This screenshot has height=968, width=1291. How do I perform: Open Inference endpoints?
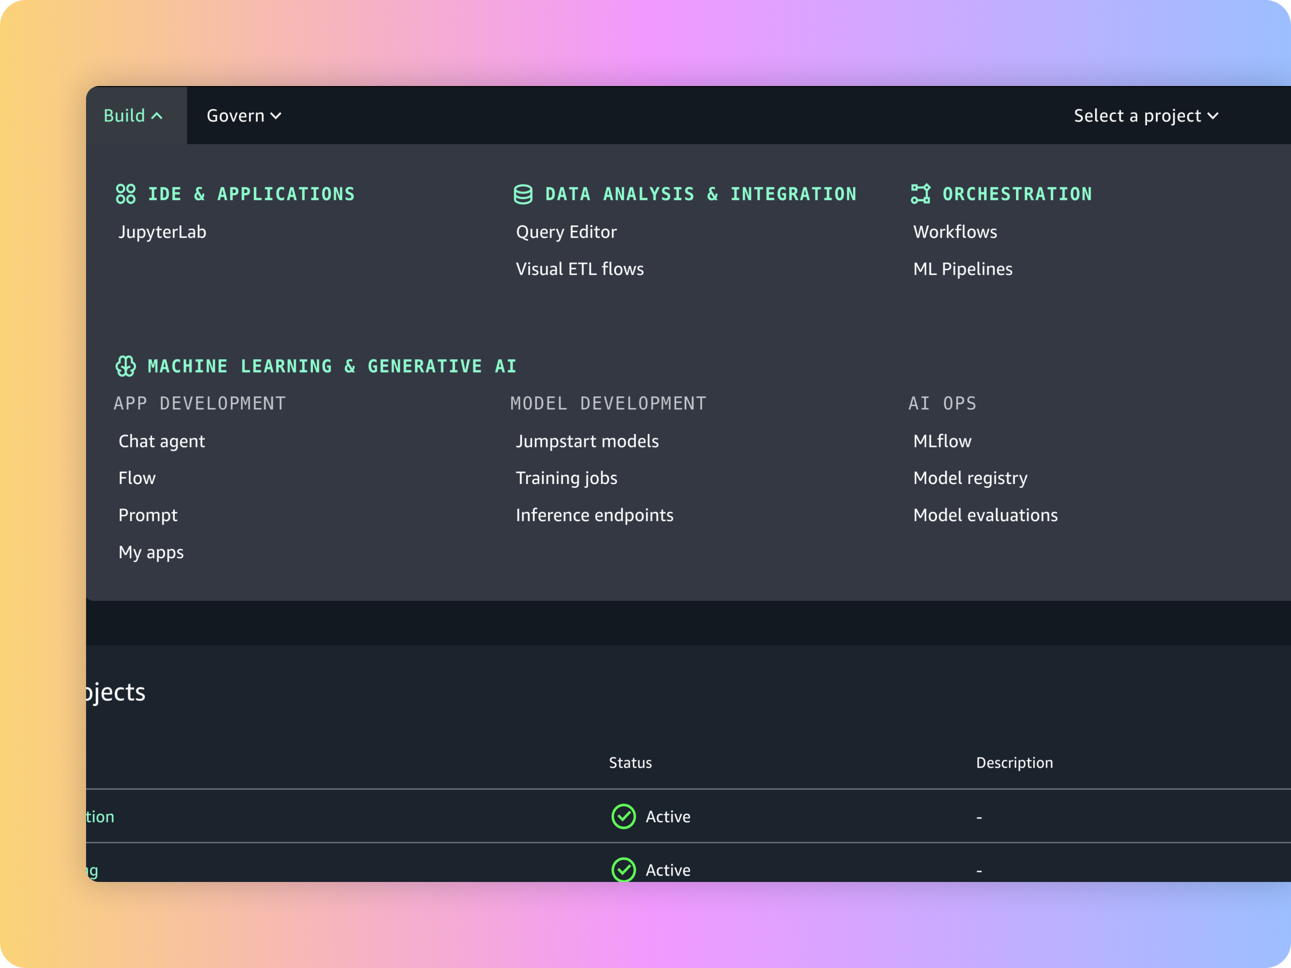594,515
